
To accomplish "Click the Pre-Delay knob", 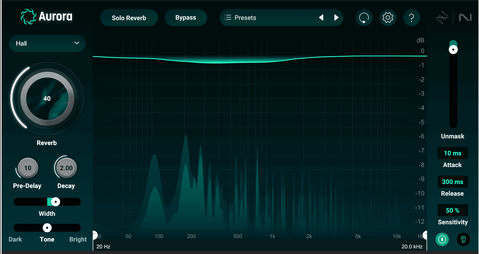I will 28,168.
